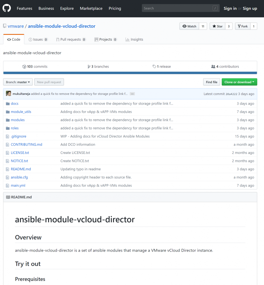
Task: Open the modules folder link
Action: (x=17, y=120)
